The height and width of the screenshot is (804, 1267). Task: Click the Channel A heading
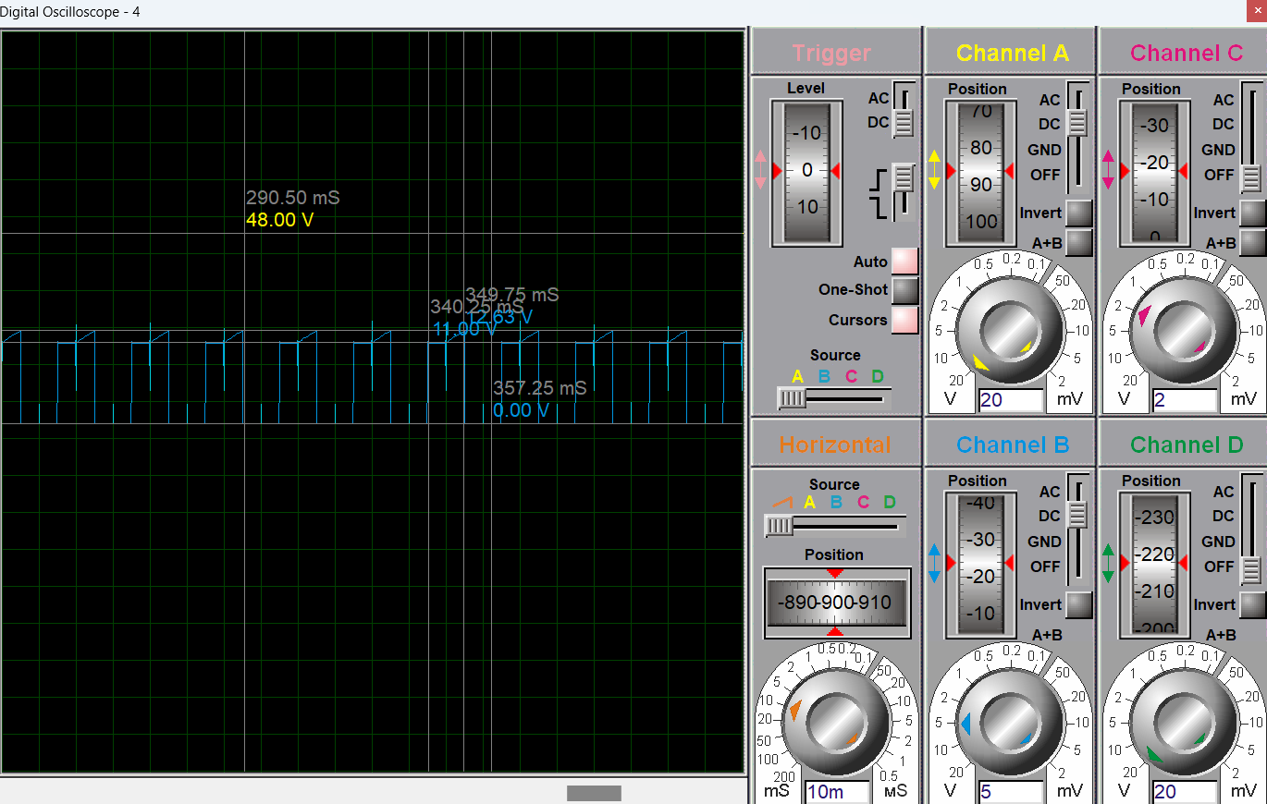point(1012,53)
